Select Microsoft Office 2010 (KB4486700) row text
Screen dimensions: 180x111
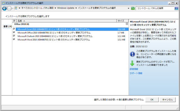coord(54,33)
